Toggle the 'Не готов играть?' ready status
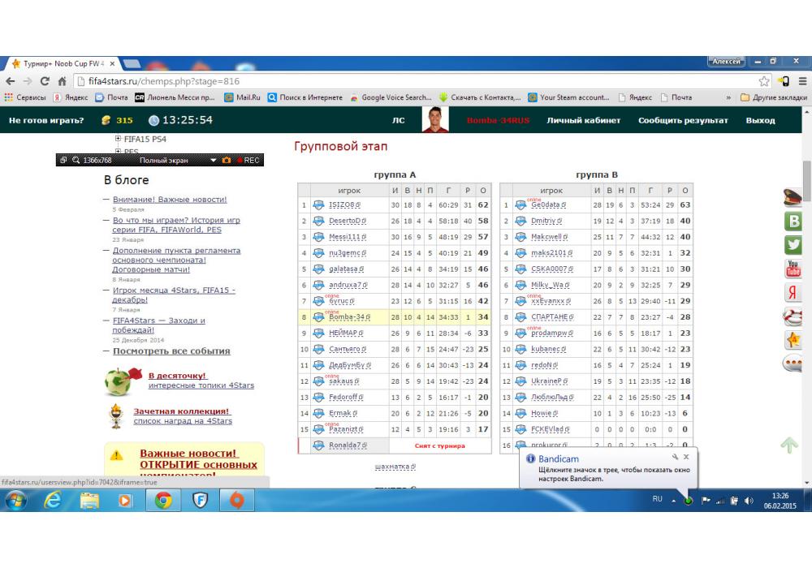 tap(46, 120)
